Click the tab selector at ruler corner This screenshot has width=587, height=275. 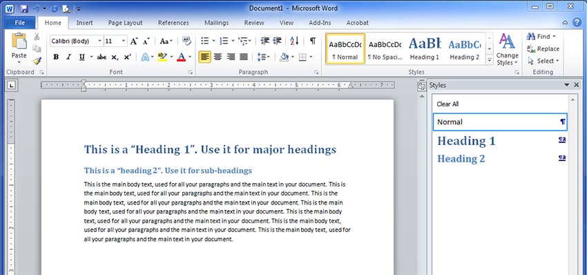point(12,86)
